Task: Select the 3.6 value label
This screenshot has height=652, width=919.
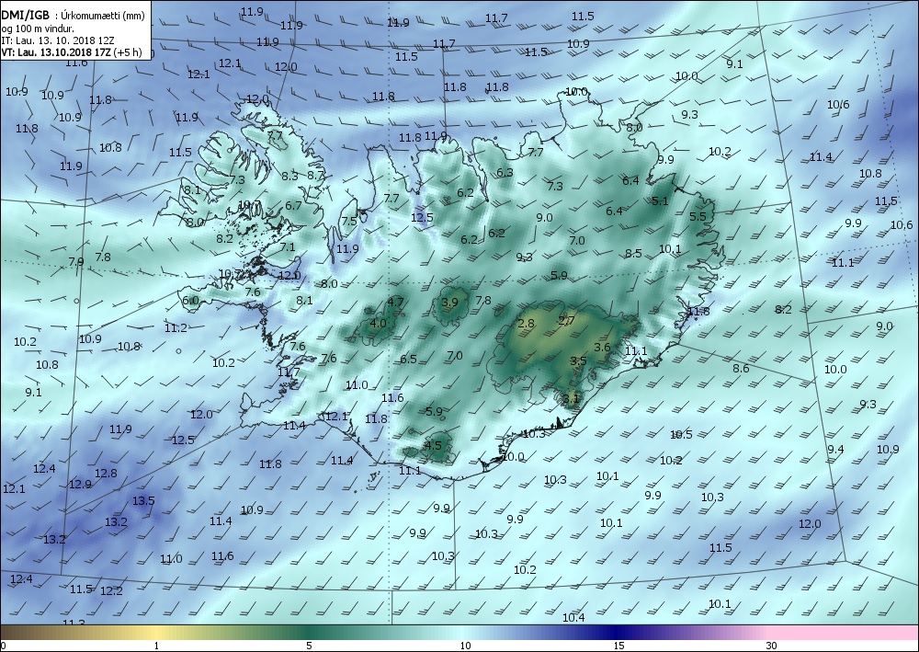Action: pyautogui.click(x=602, y=347)
